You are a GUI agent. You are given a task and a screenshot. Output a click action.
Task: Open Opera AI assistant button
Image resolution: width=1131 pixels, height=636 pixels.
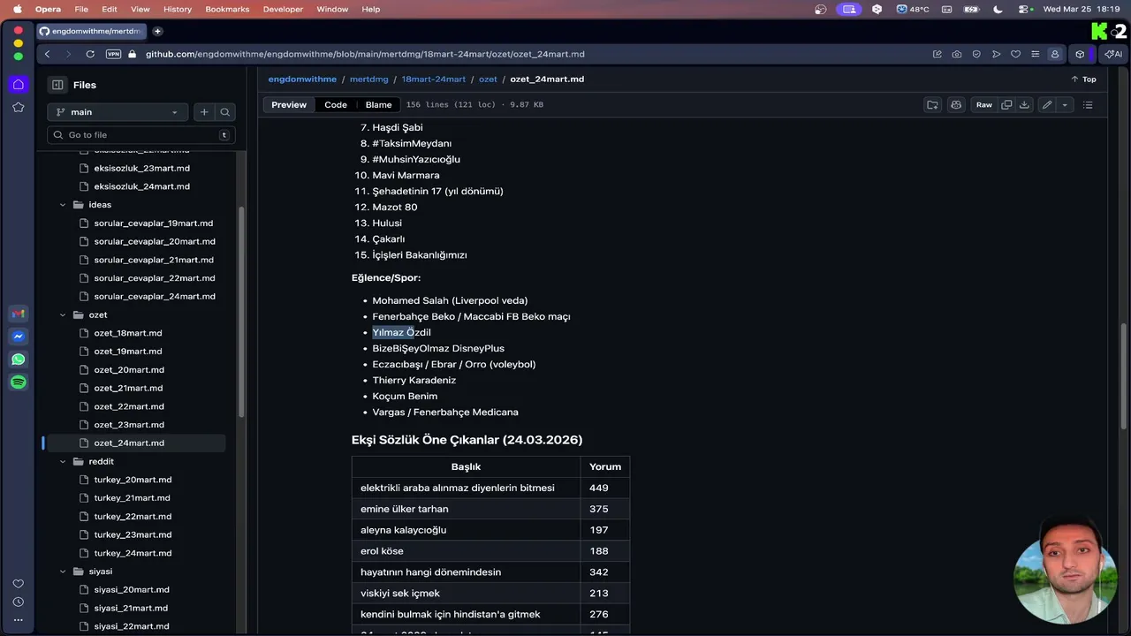1113,54
